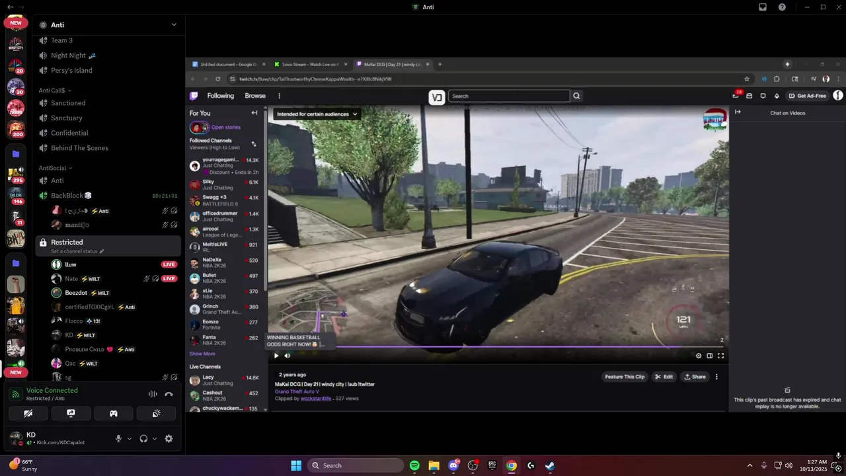846x476 pixels.
Task: Open headphone output options chevron
Action: 155,438
